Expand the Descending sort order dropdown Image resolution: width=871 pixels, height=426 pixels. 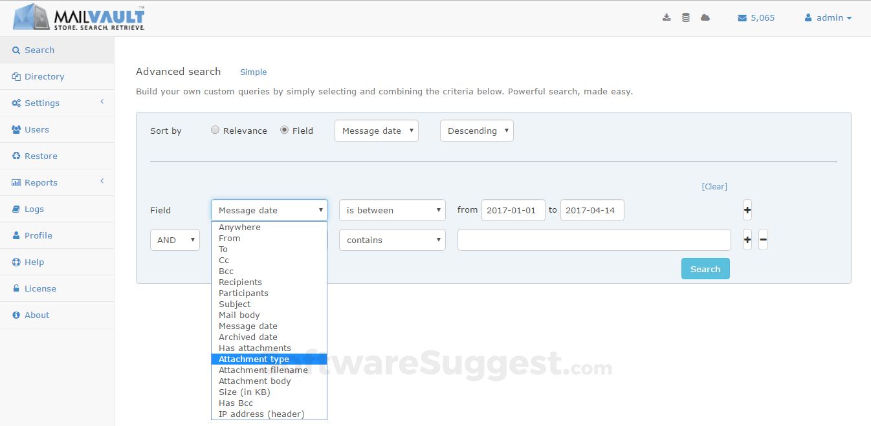[x=477, y=130]
